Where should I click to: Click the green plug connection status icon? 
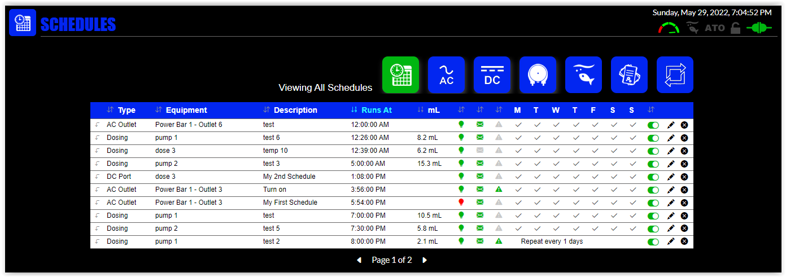(x=759, y=28)
